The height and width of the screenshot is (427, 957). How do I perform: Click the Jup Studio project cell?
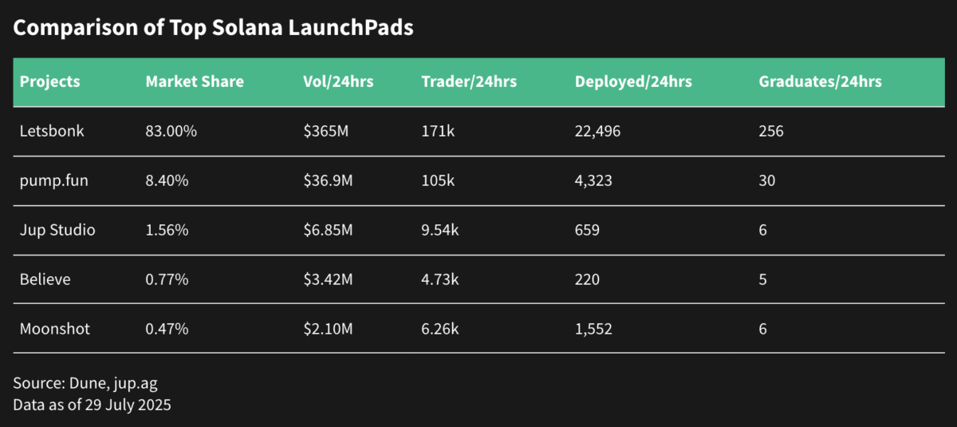(57, 230)
